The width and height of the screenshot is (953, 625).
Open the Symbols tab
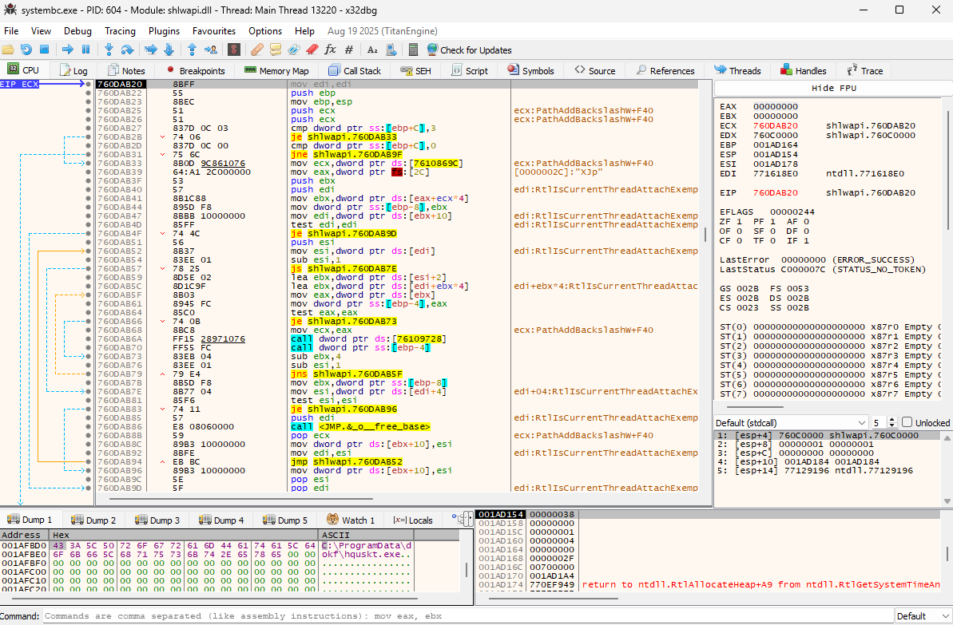click(531, 70)
